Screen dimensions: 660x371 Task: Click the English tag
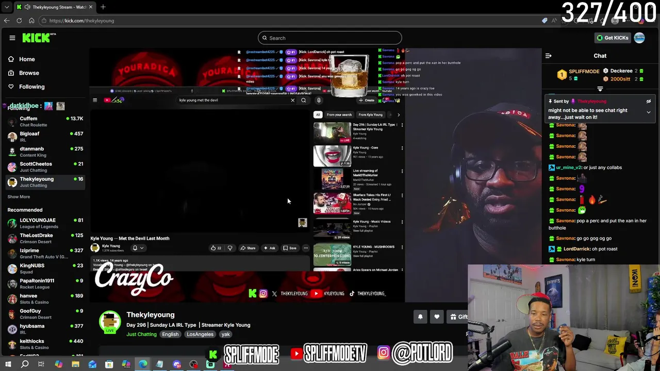[170, 334]
